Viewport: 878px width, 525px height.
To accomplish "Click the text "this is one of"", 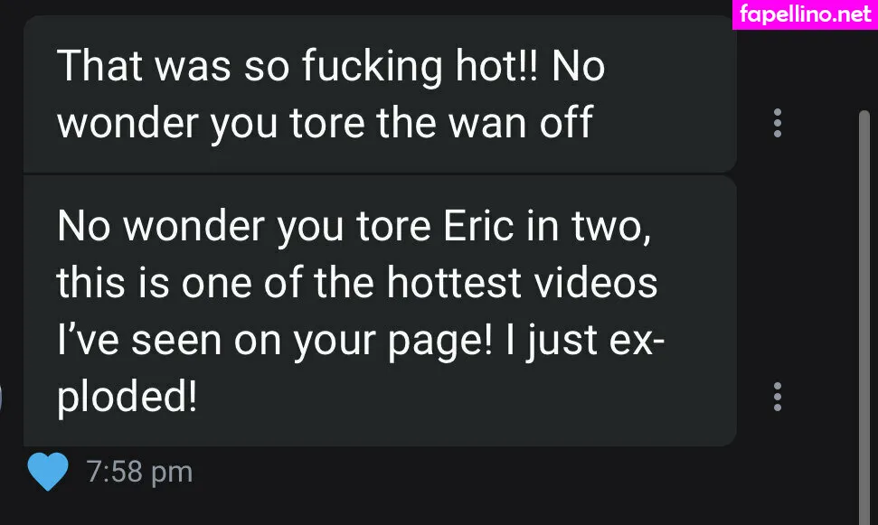I will [180, 283].
